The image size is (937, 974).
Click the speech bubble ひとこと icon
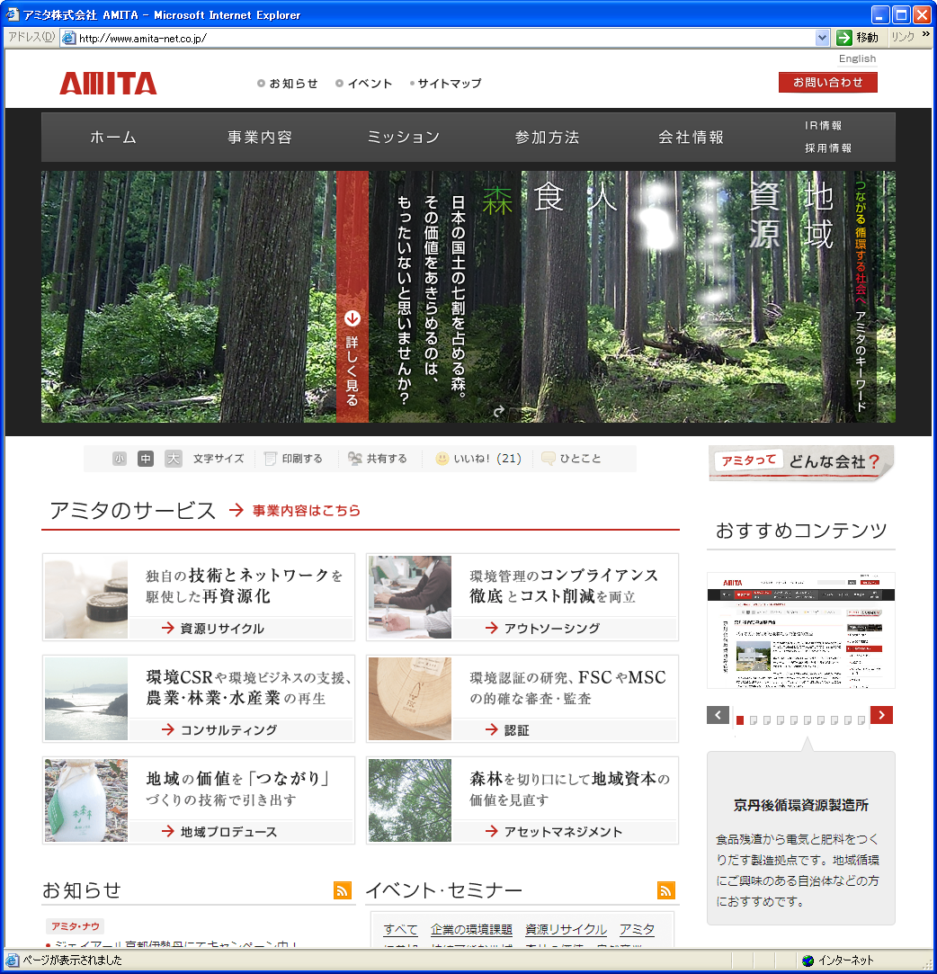pyautogui.click(x=549, y=459)
